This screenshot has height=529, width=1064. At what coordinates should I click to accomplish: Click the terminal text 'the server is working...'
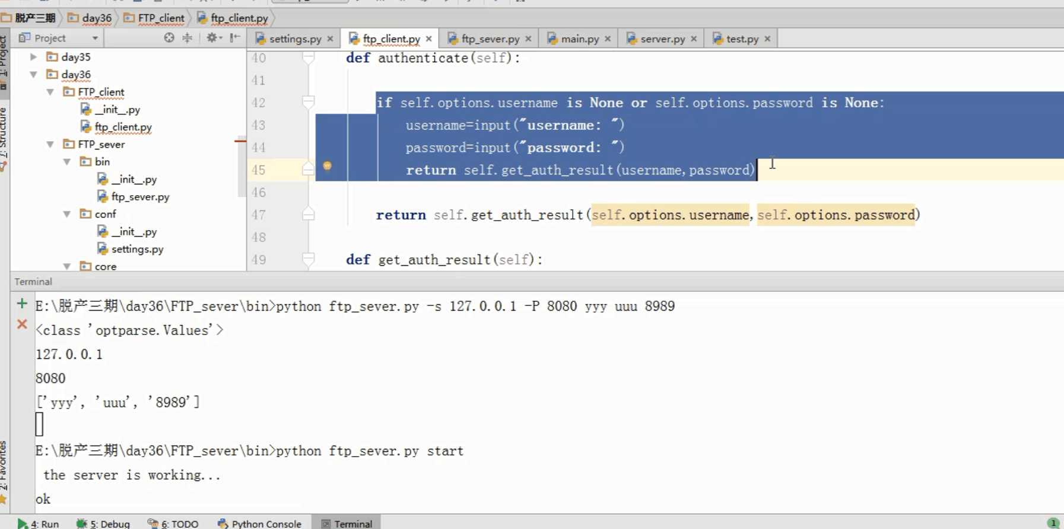pos(132,475)
